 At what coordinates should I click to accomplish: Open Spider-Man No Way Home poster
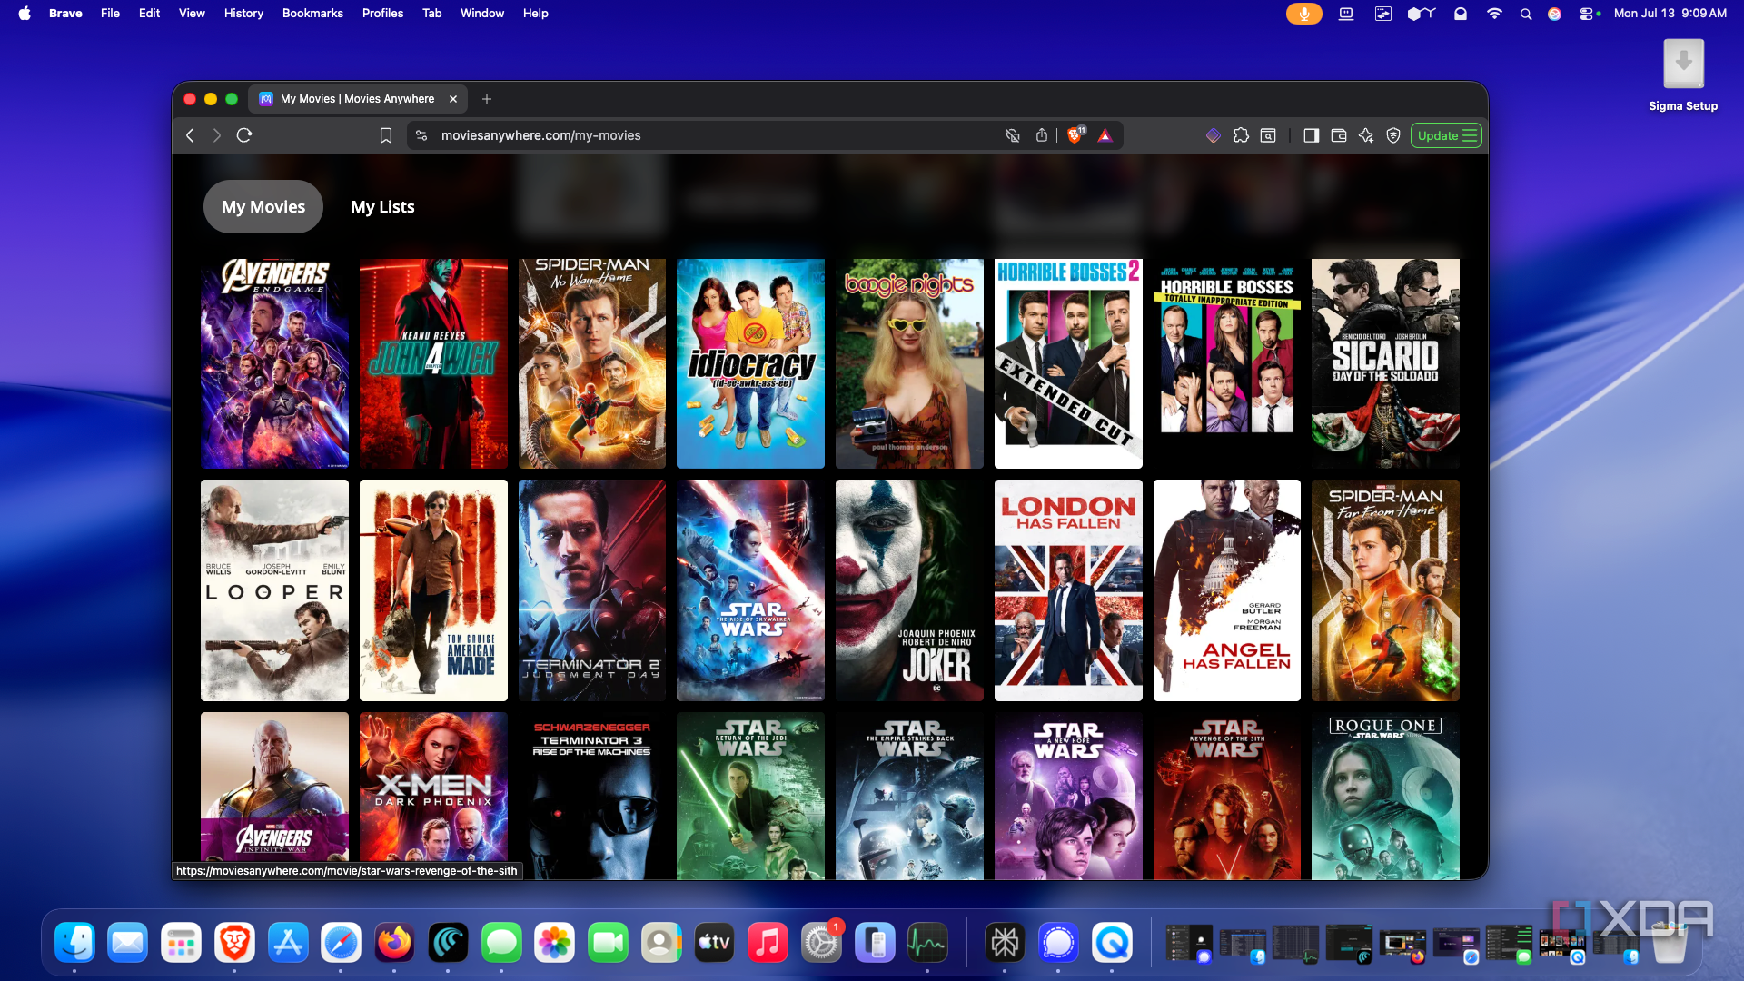(x=592, y=363)
